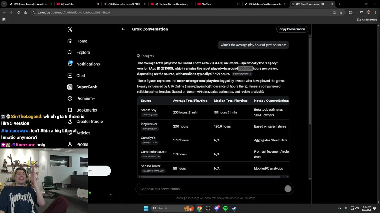Image resolution: width=380 pixels, height=213 pixels.
Task: Open Premium+ in the sidebar
Action: (81, 99)
